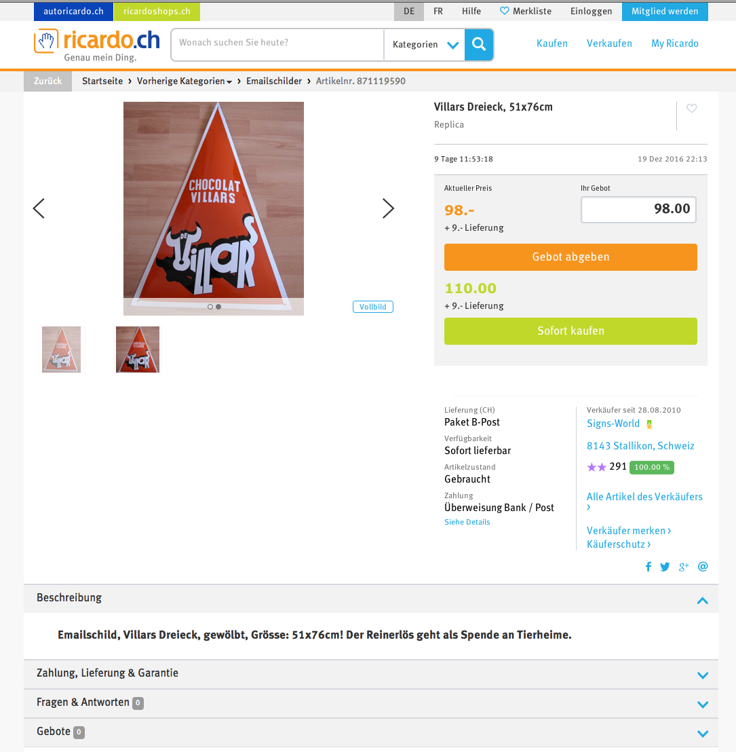Expand Zahlung, Lieferung & Garantie section

(370, 673)
